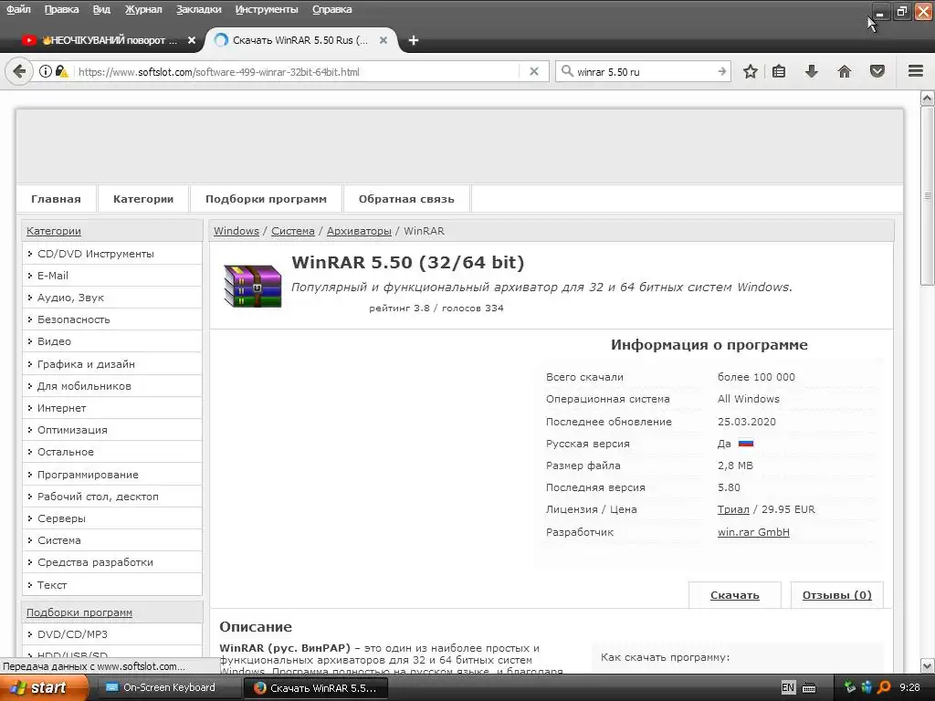Open the CD/DVD Инструменты category
The image size is (935, 701).
click(x=95, y=254)
